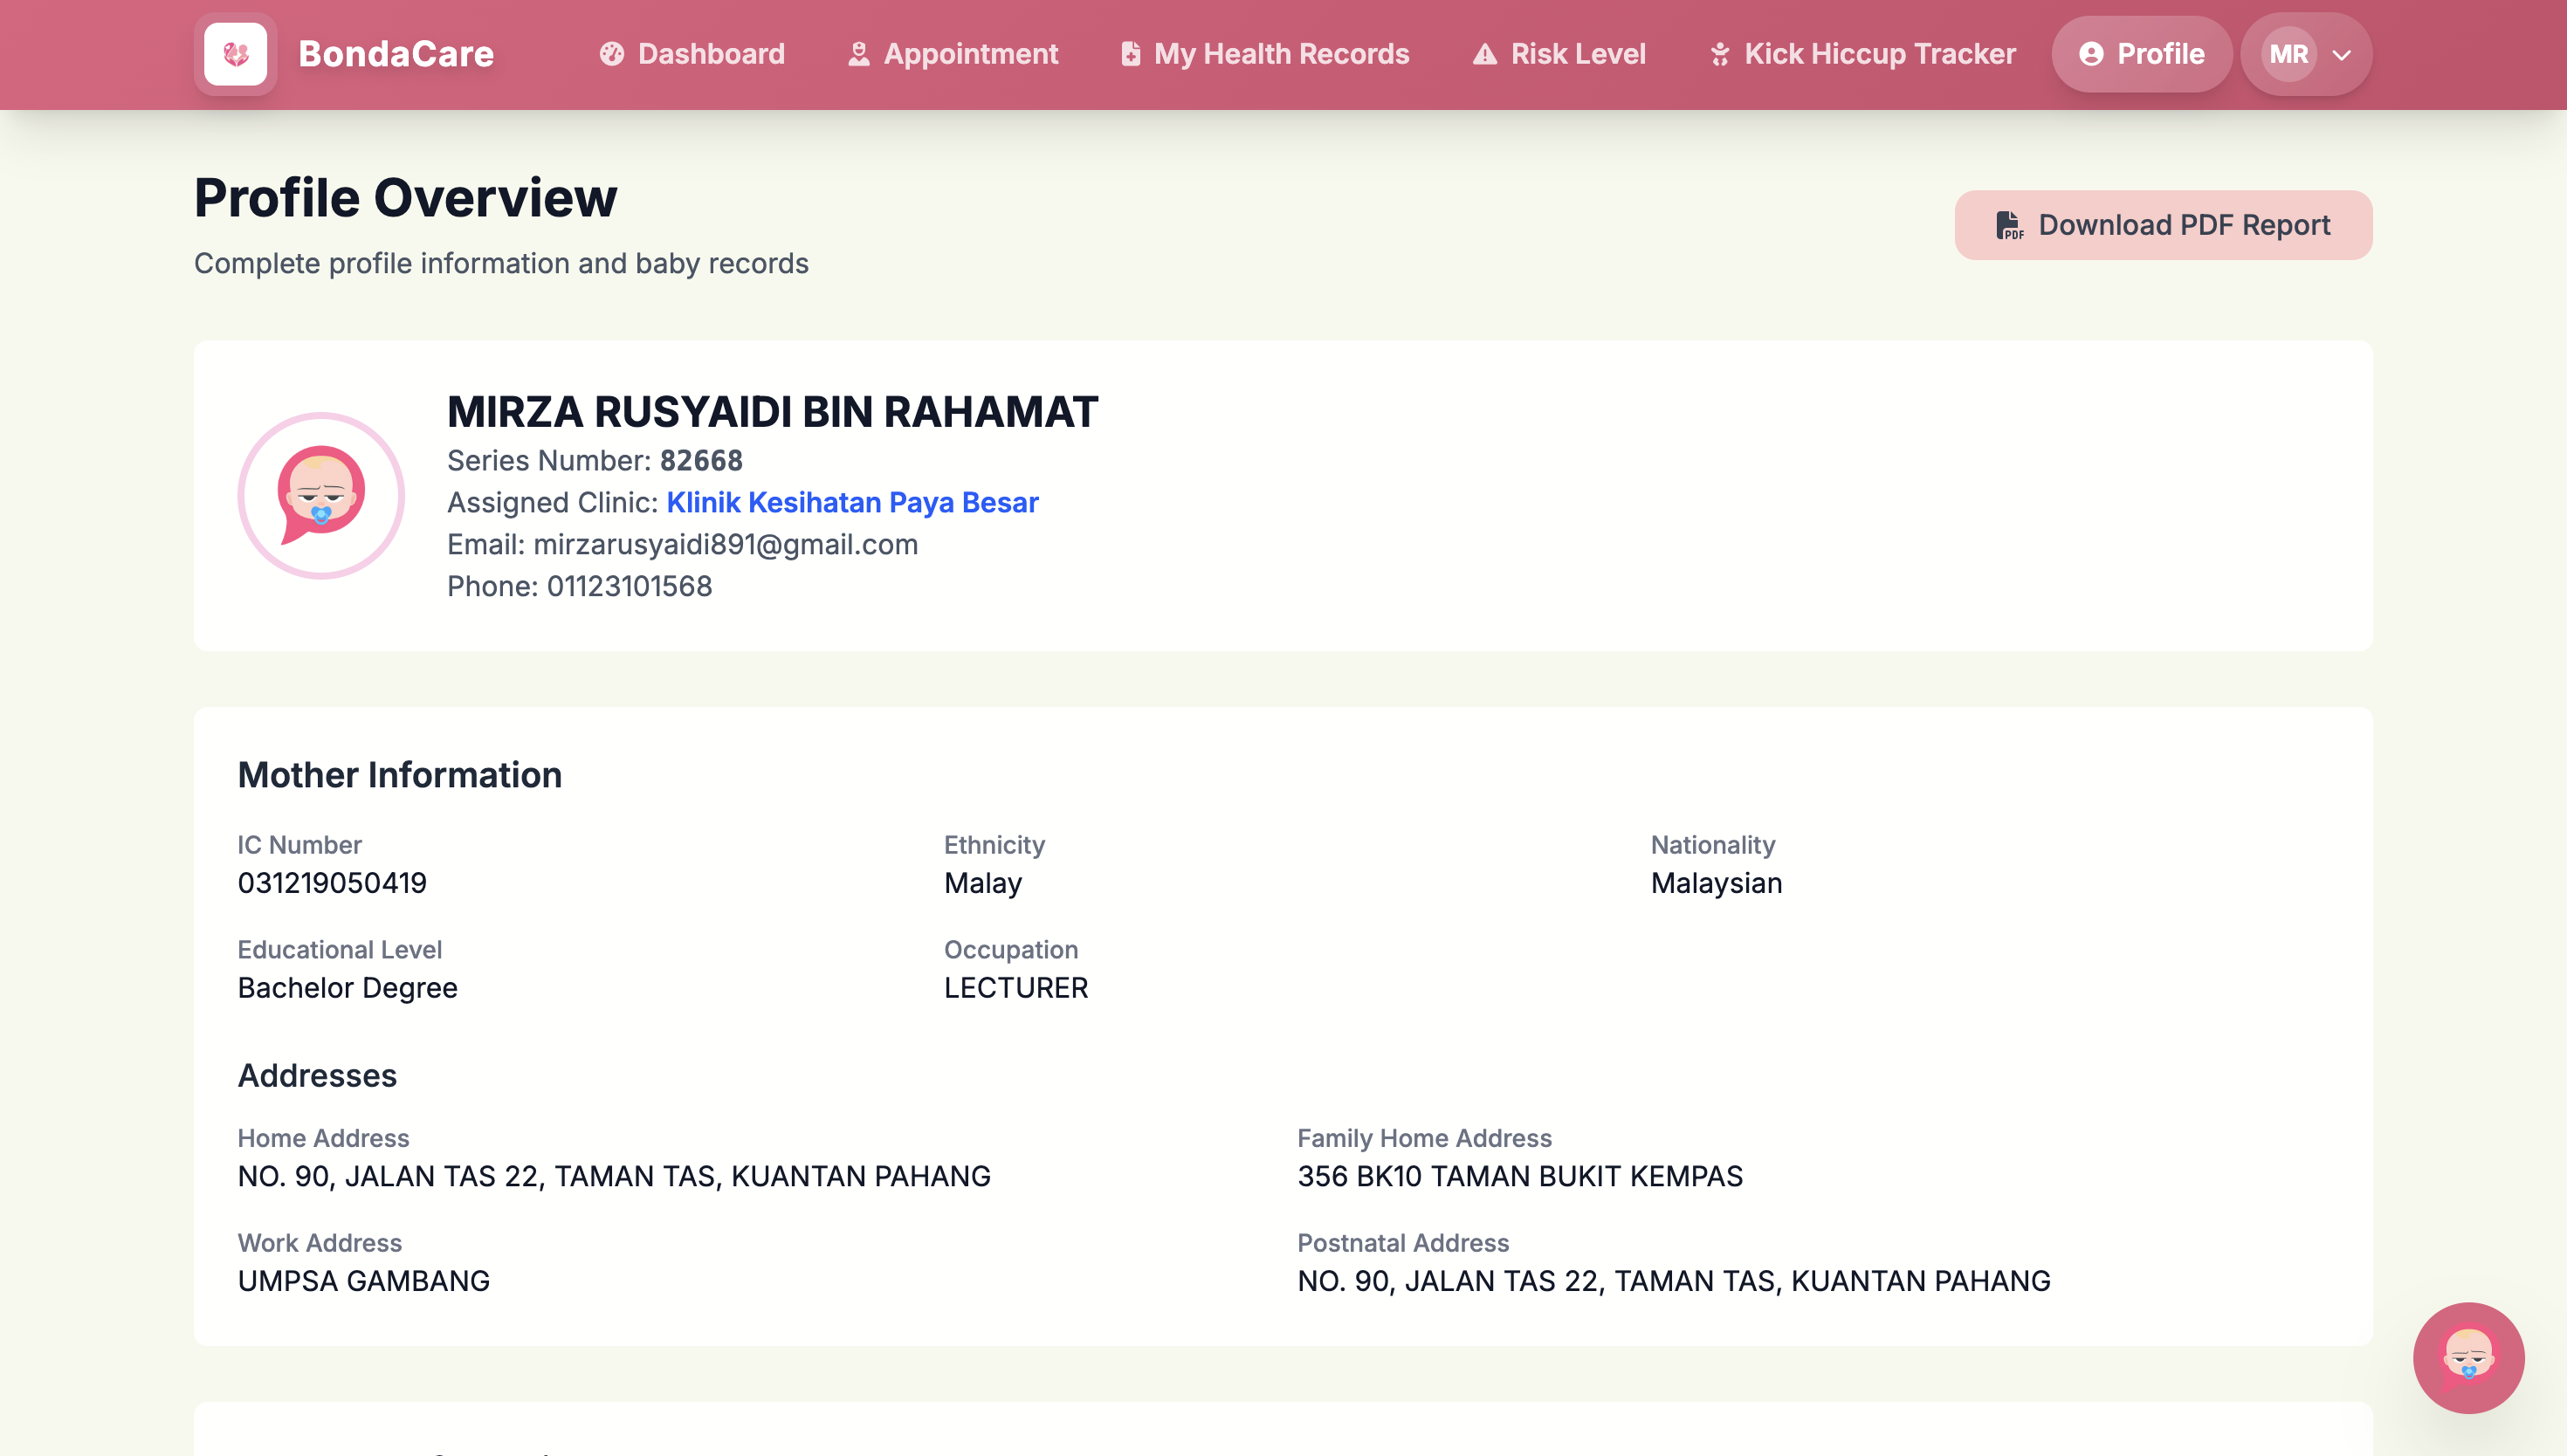Click the Profile Overview heading
Viewport: 2567px width, 1456px height.
405,197
